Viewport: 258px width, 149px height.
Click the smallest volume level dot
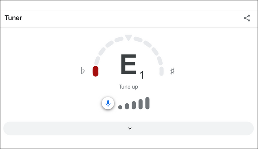point(120,107)
